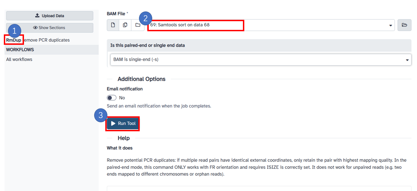Collapse the Additional Options section heading
The image size is (417, 191).
coord(141,79)
